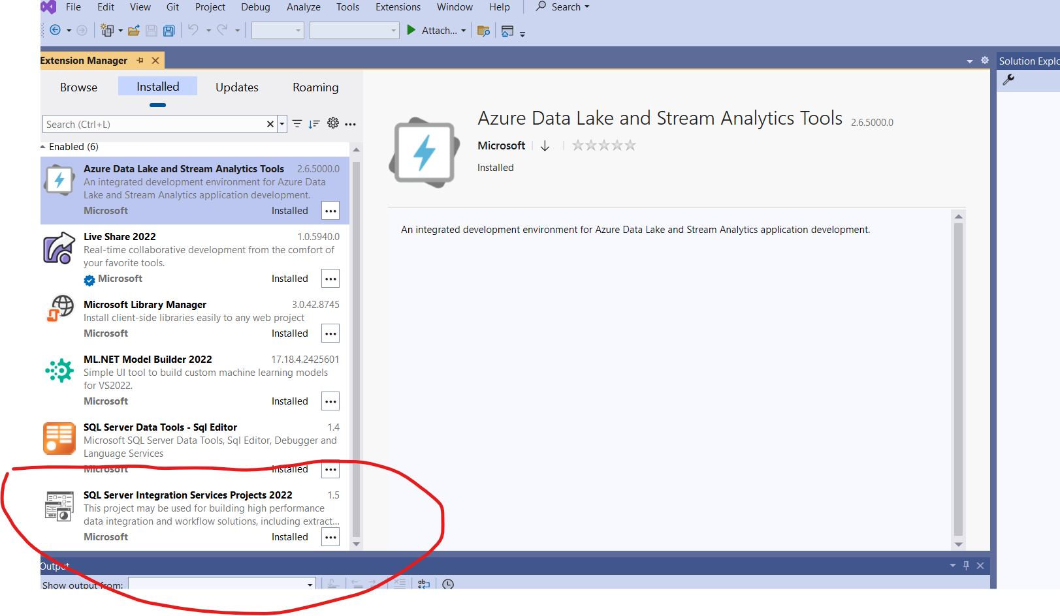1060x616 pixels.
Task: Download Azure Data Lake extension with arrow button
Action: click(545, 146)
